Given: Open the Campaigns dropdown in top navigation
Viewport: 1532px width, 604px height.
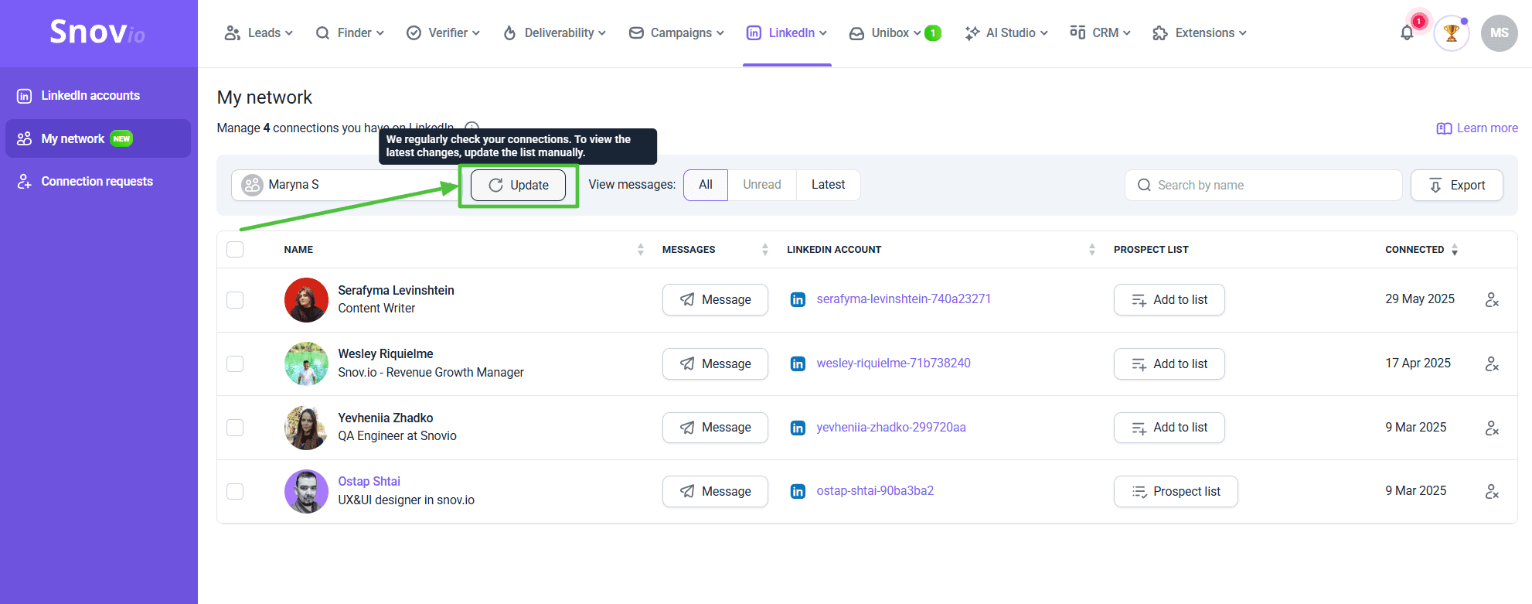Looking at the screenshot, I should click(x=676, y=33).
